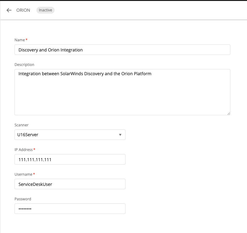Click the Username label
The width and height of the screenshot is (247, 233).
tap(23, 174)
